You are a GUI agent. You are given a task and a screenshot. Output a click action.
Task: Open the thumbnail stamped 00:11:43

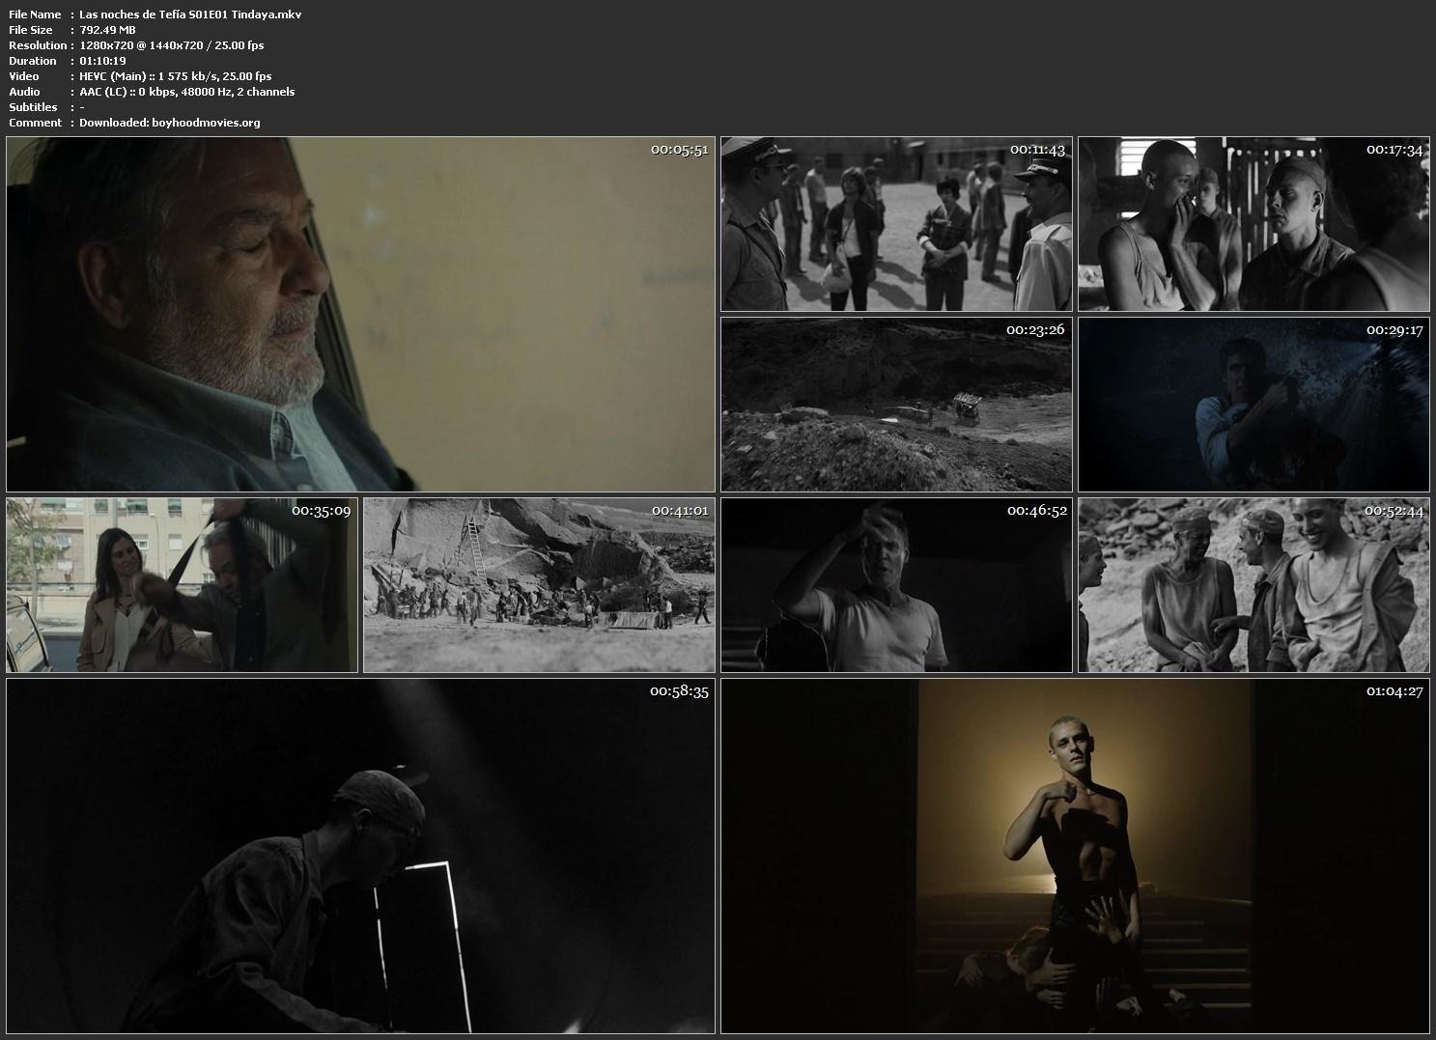tap(896, 224)
